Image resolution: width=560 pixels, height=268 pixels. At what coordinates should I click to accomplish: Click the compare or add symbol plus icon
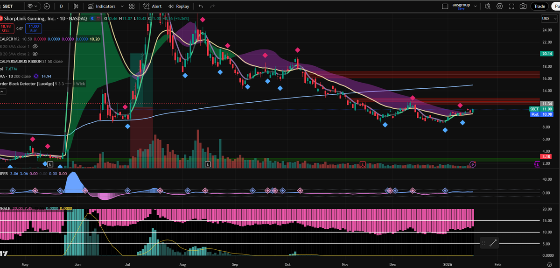coord(47,6)
